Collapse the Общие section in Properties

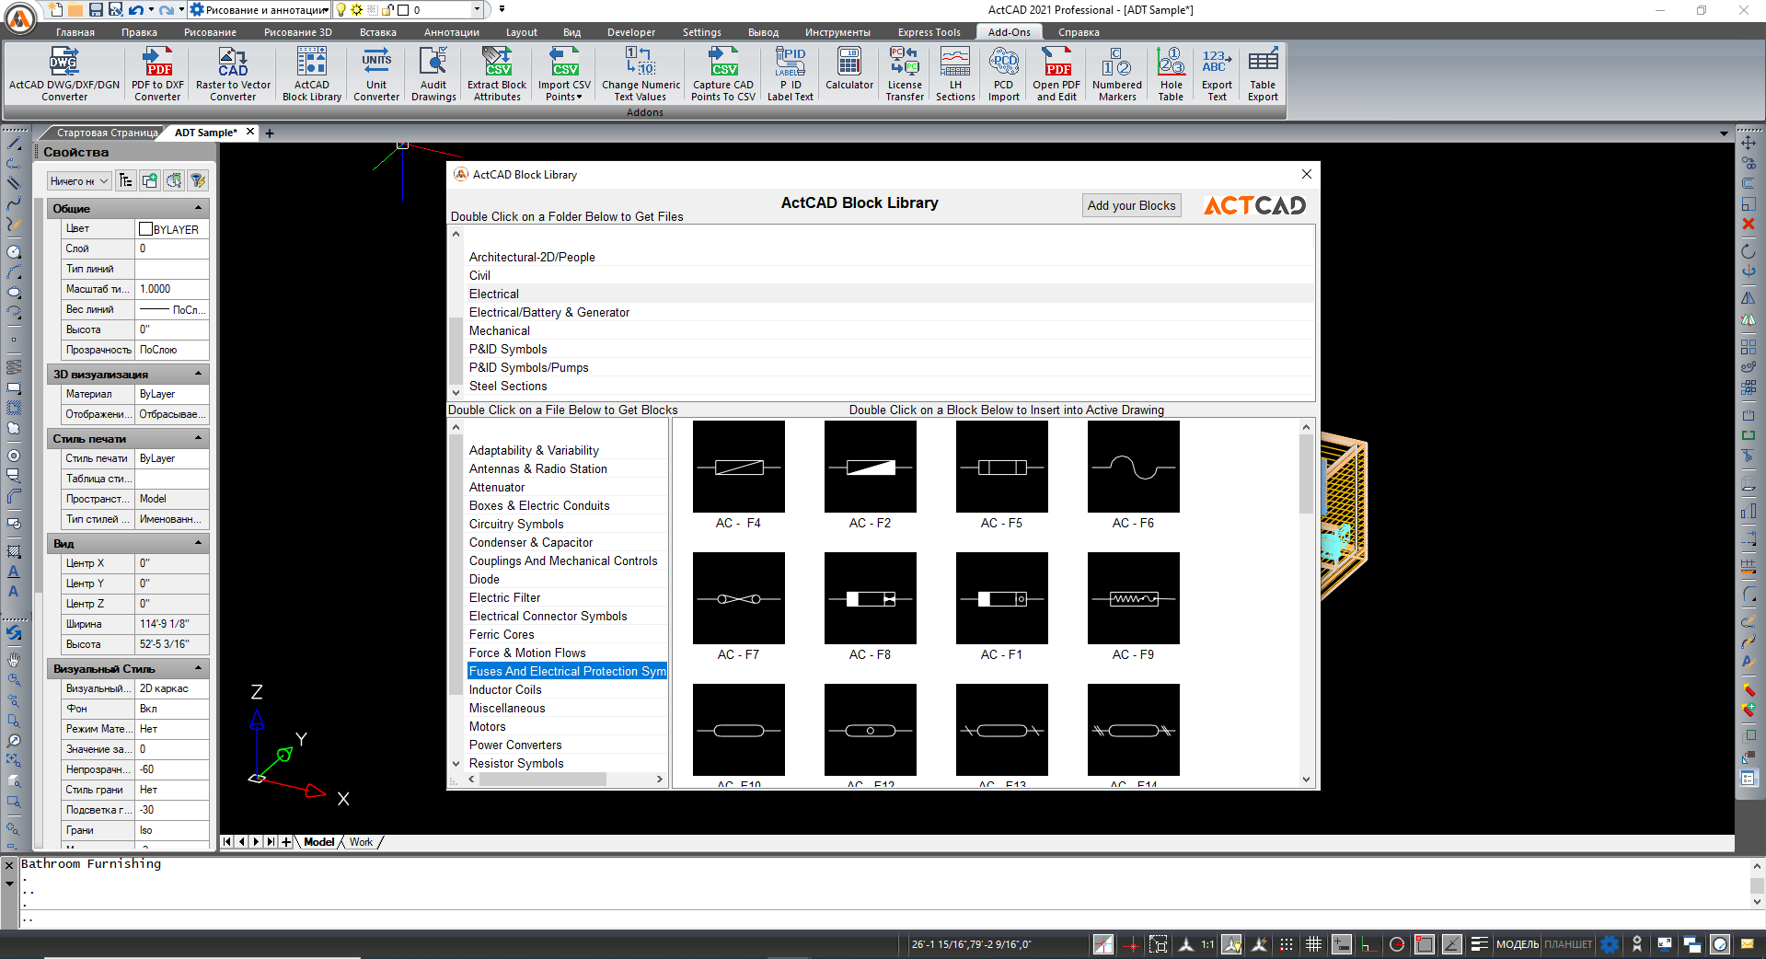point(197,208)
